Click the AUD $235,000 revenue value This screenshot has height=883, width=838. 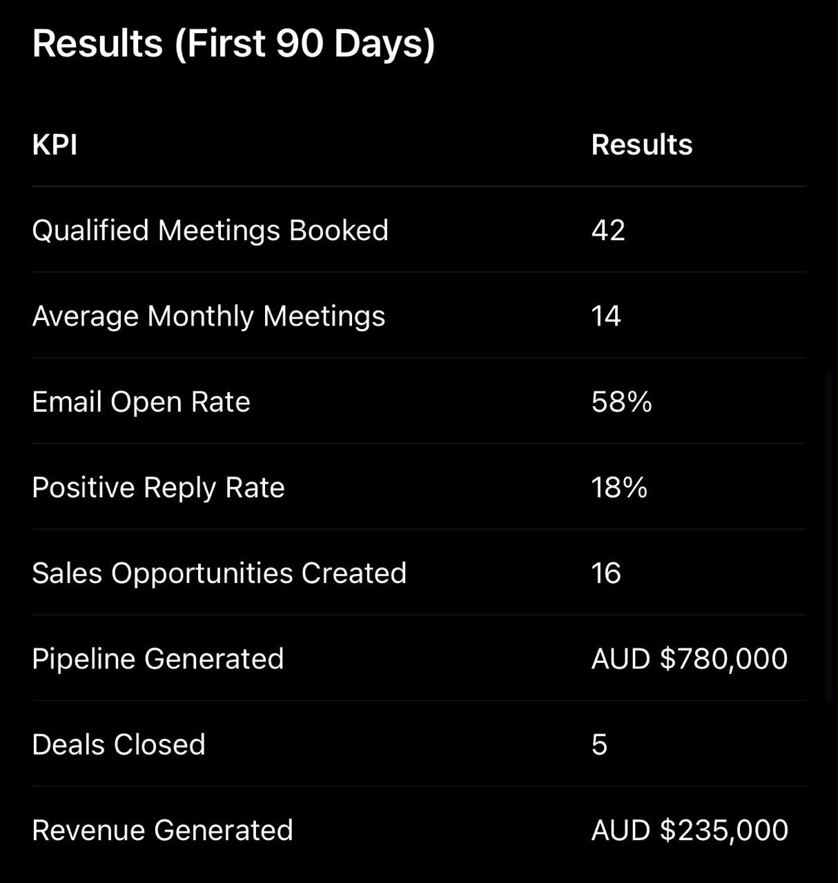(x=690, y=830)
